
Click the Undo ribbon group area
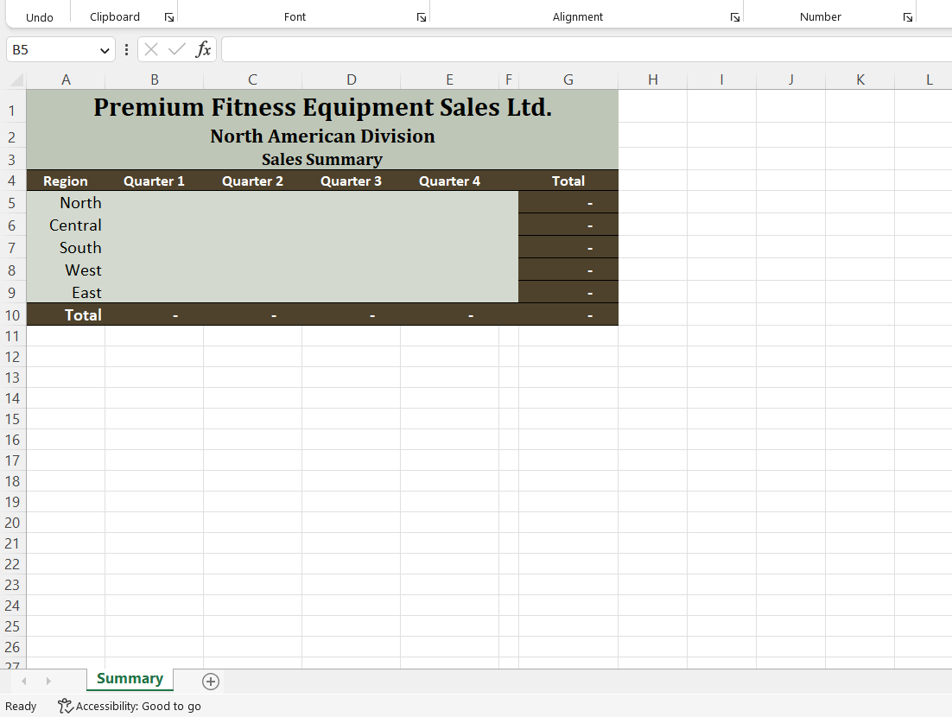[39, 16]
